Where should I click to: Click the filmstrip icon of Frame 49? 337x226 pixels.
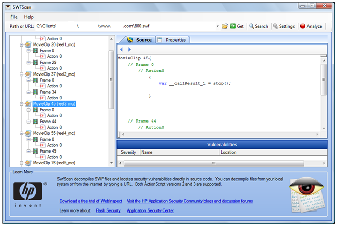coord(36,151)
